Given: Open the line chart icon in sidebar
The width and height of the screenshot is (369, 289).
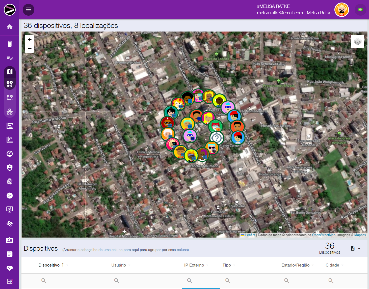Looking at the screenshot, I should coord(10,140).
